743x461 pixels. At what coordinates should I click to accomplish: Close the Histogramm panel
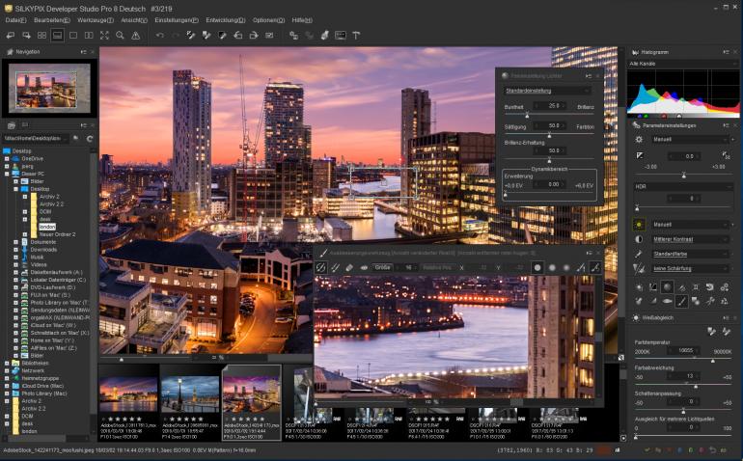[x=735, y=52]
